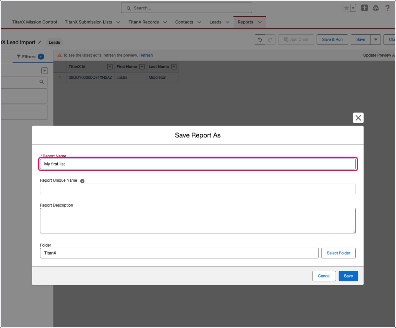Expand Reports tab chevron
The image size is (396, 328).
260,22
